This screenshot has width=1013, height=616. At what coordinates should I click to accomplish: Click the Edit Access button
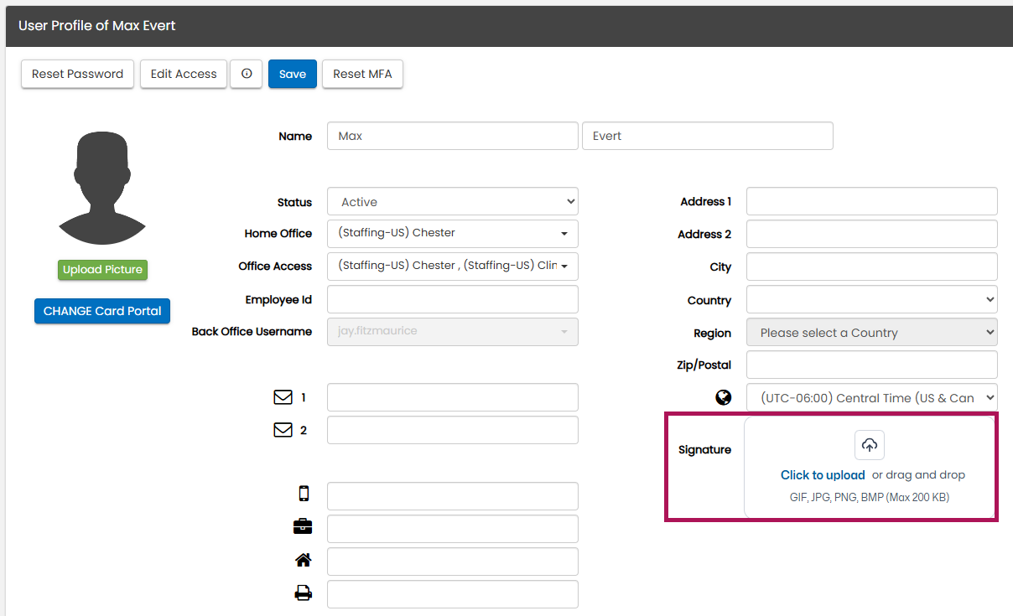click(x=184, y=74)
